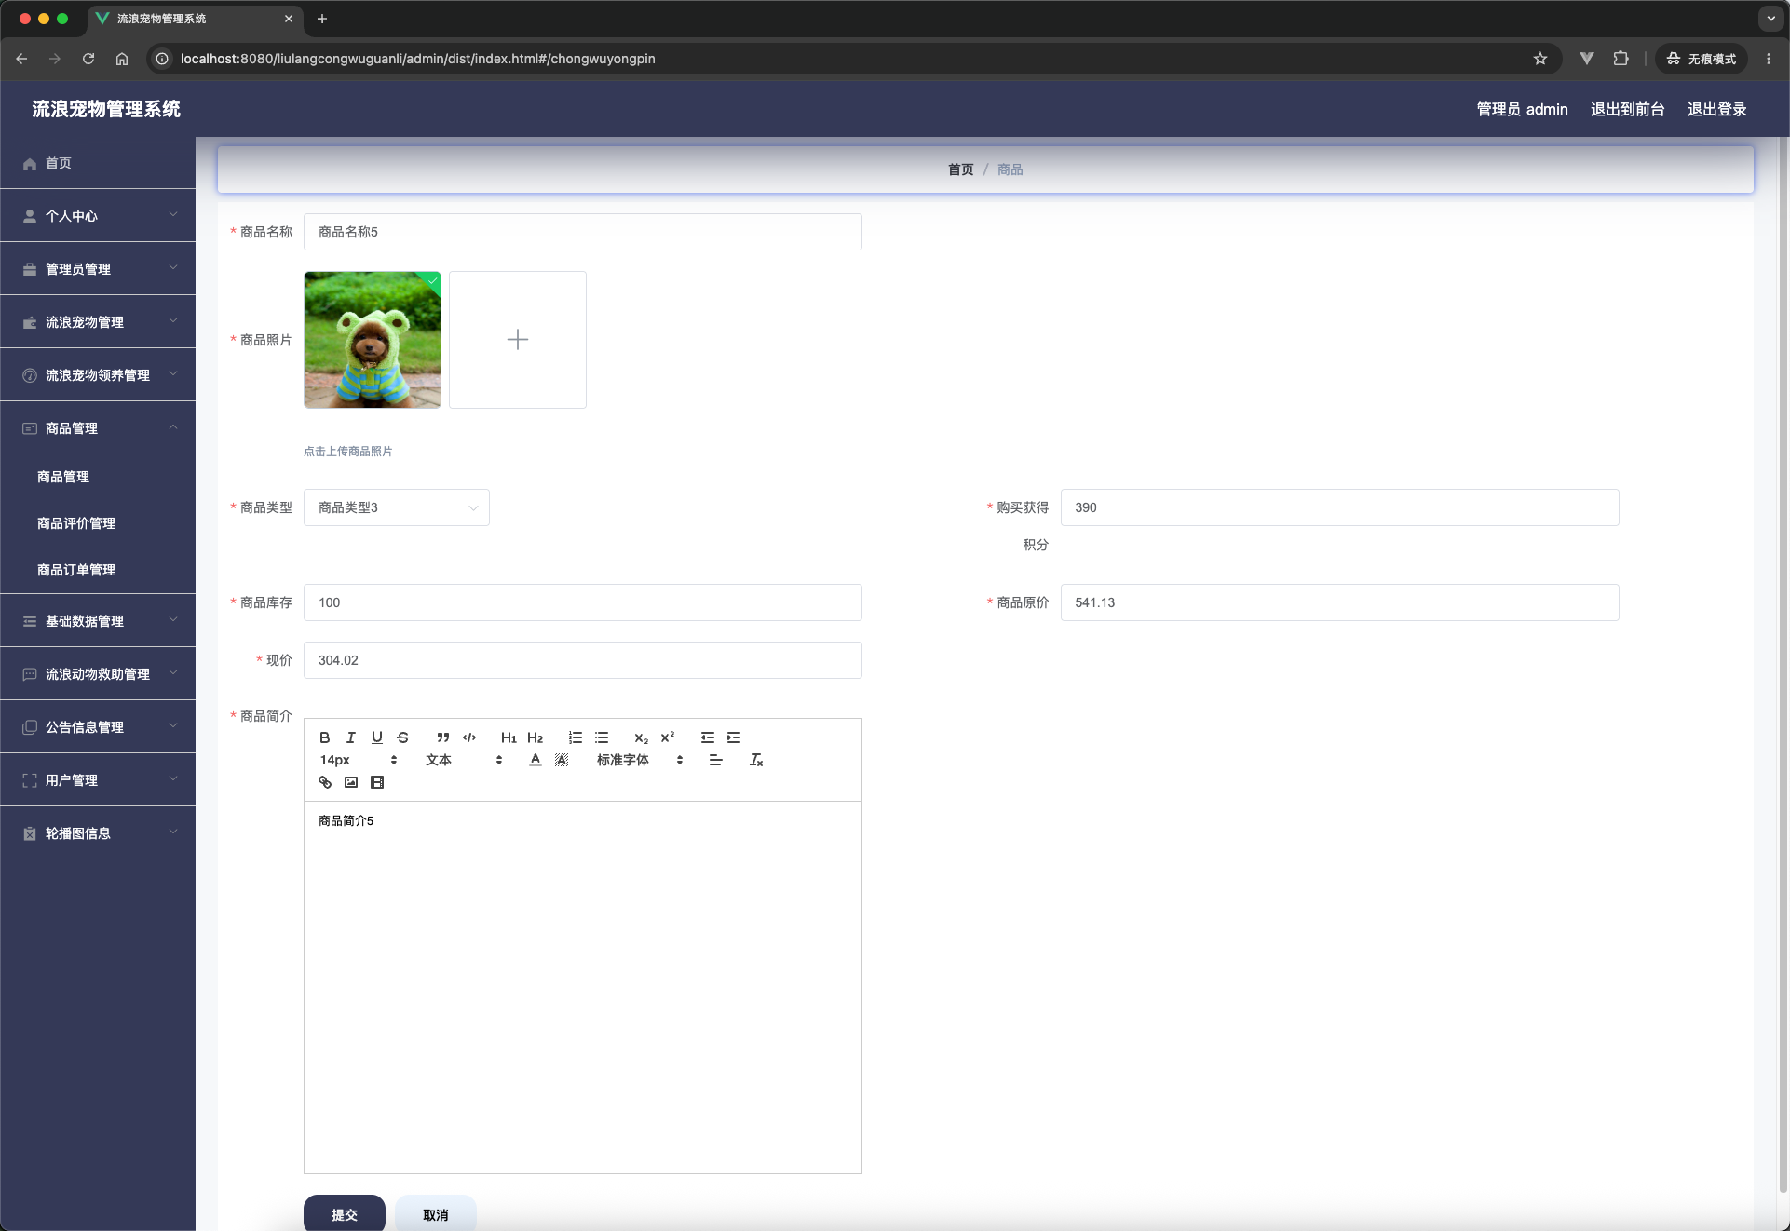1790x1231 pixels.
Task: Apply H2 heading style
Action: 535,737
